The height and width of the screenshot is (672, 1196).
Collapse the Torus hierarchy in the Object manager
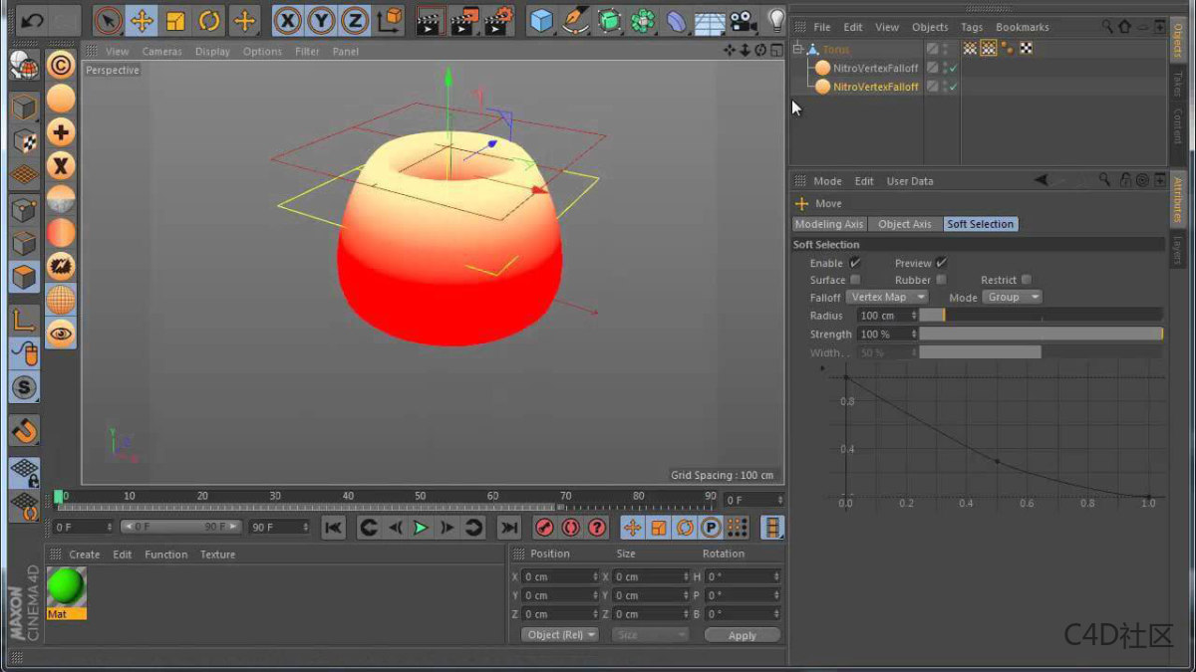[798, 48]
